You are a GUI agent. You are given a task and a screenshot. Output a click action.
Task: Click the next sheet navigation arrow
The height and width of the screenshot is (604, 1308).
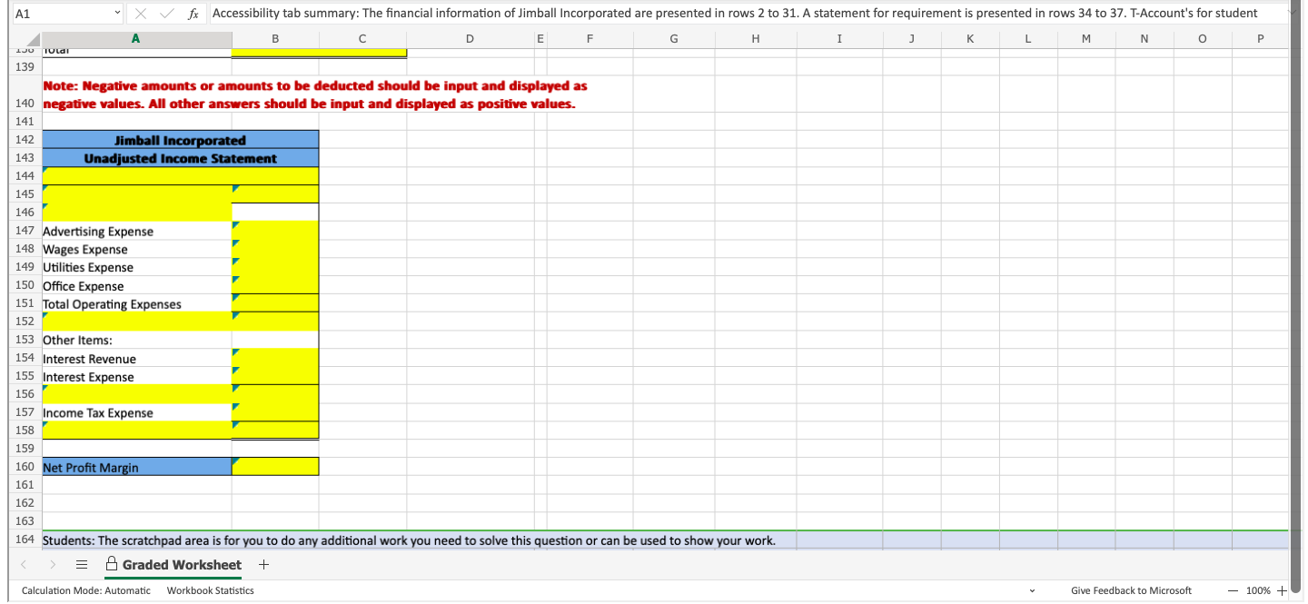coord(53,564)
